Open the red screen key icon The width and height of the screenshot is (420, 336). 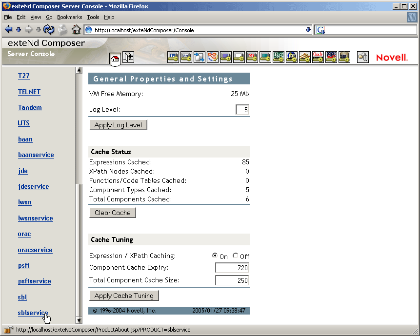pos(252,57)
